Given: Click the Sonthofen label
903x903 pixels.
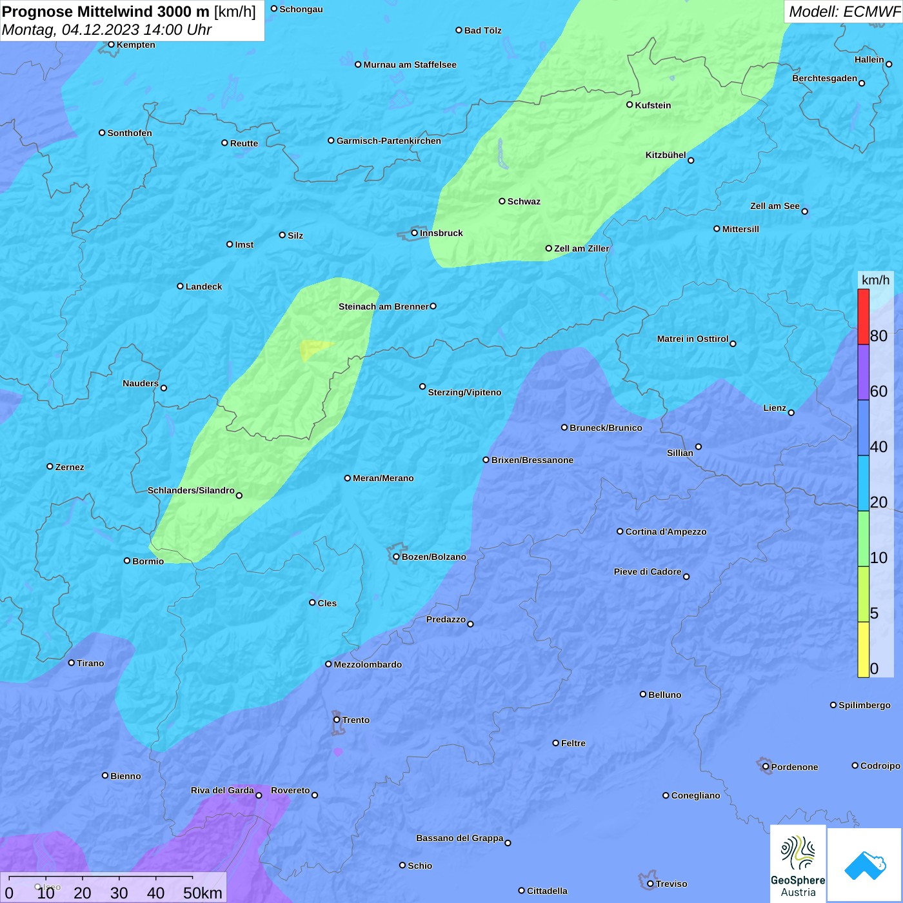Looking at the screenshot, I should [130, 133].
